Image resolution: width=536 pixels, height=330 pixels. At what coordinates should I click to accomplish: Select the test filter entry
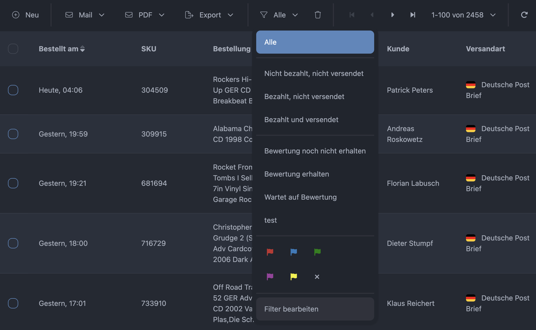(x=315, y=220)
